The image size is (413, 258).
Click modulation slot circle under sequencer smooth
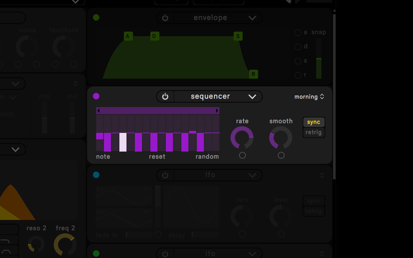(281, 155)
